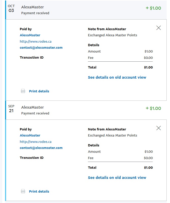Click printer icon in Sep 21 transaction
Screen dimensions: 170x203
[x=23, y=191]
